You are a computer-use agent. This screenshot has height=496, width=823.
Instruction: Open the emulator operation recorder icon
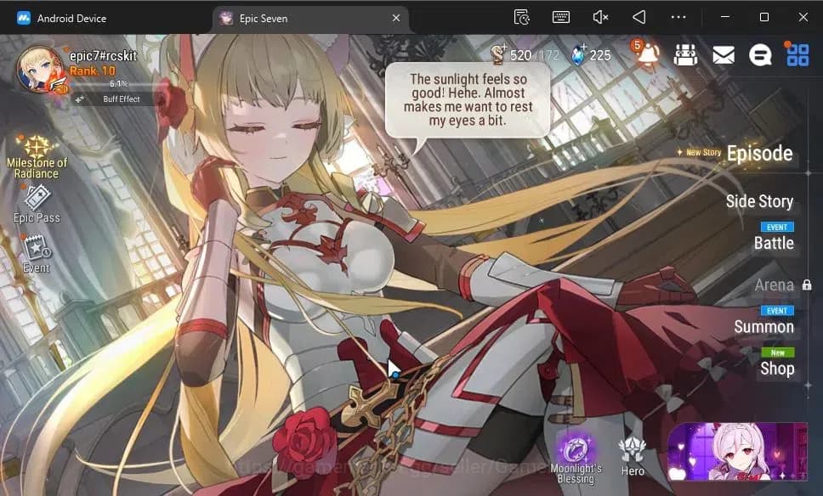point(522,17)
